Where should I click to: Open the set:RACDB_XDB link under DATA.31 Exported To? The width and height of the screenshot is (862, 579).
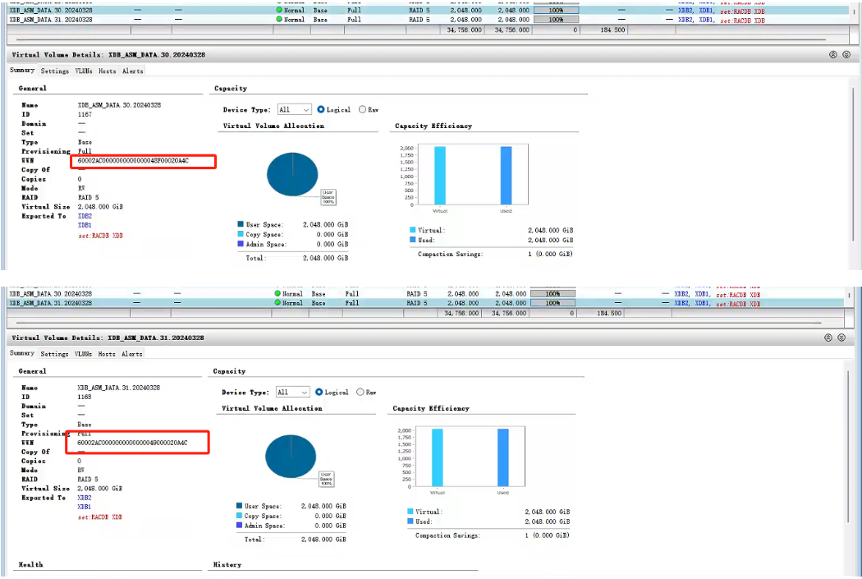pos(99,517)
